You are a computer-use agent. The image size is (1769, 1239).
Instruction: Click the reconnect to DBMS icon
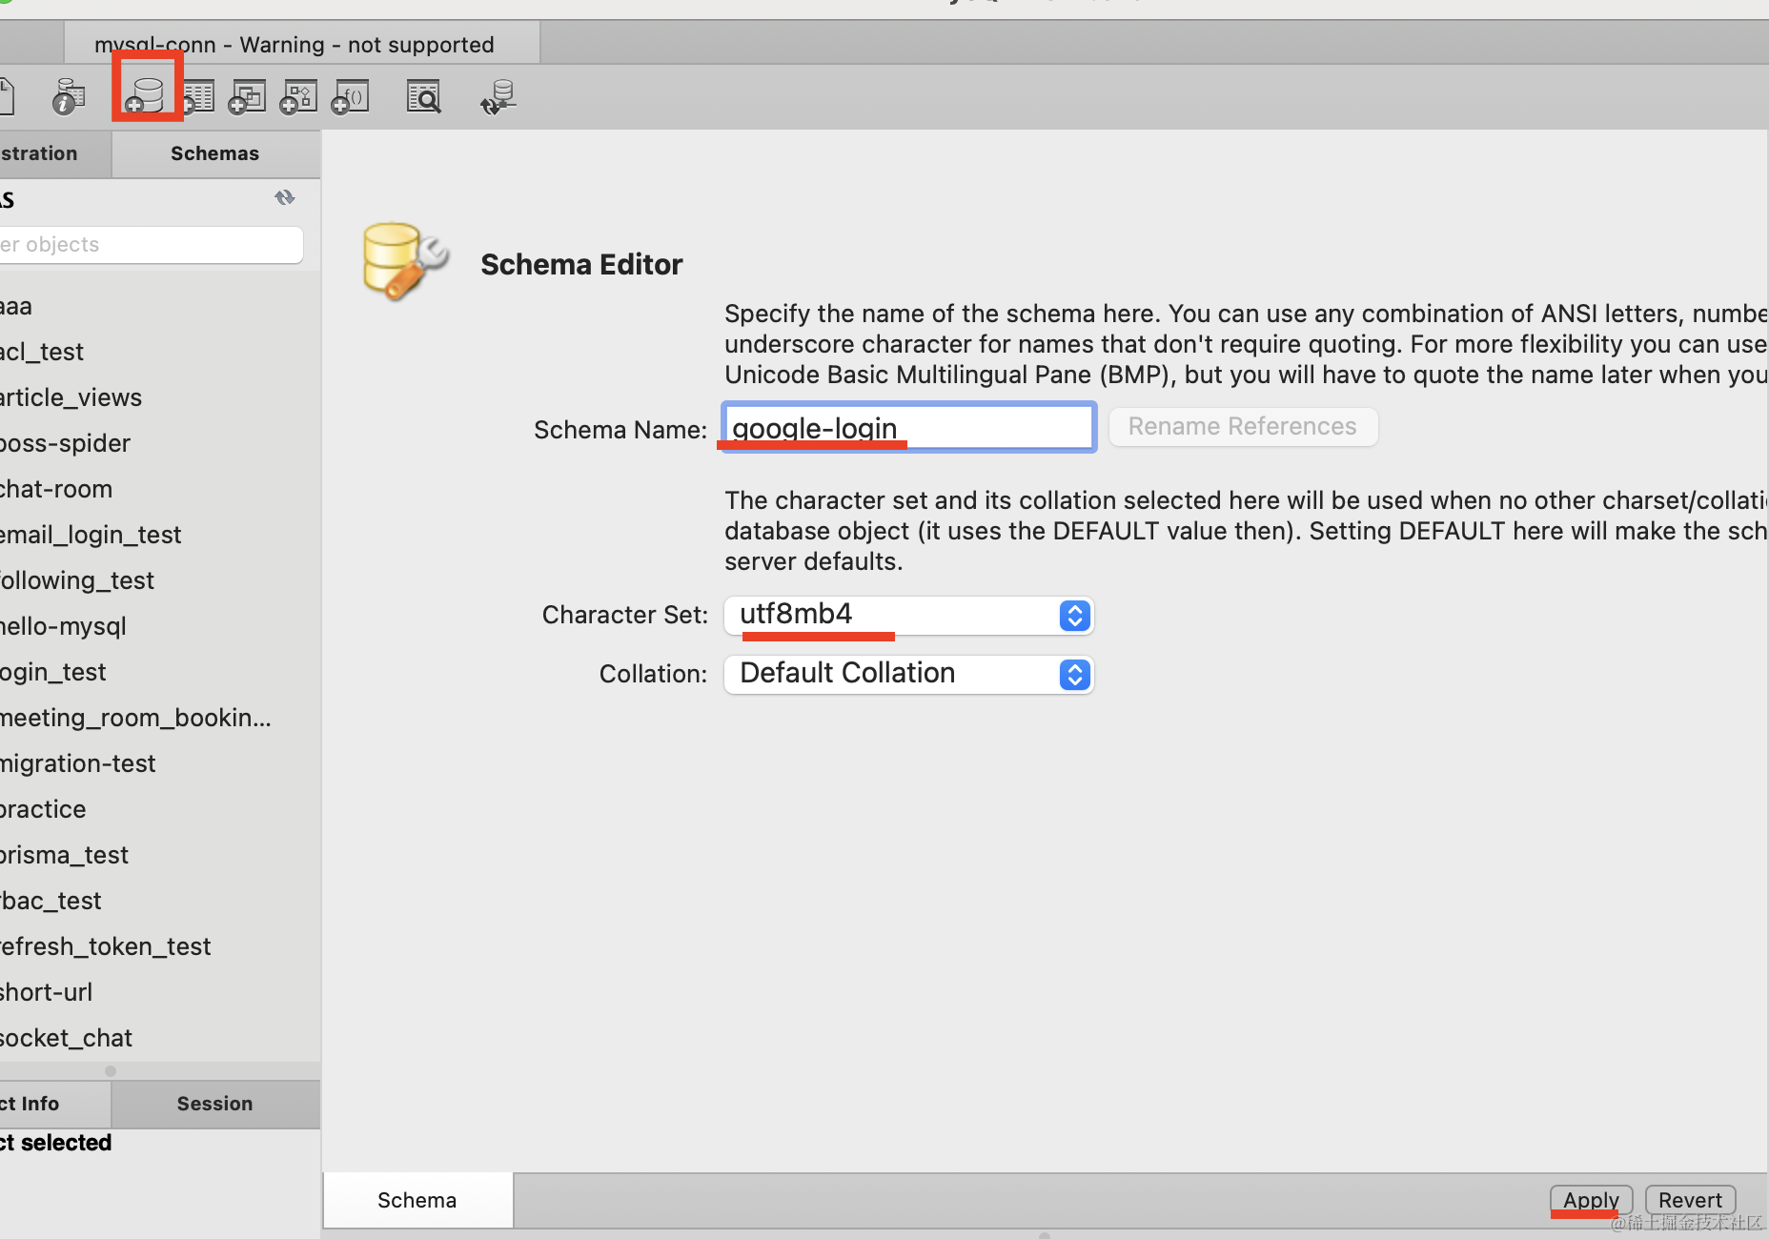coord(498,96)
